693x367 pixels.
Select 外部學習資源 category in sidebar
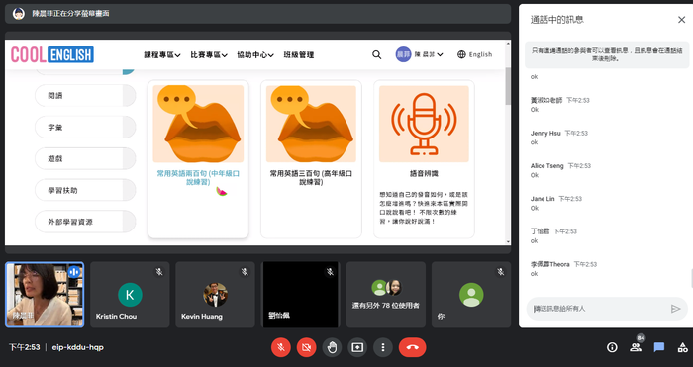[x=85, y=222]
